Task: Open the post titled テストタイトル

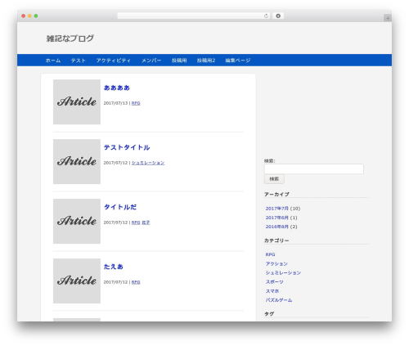Action: [x=127, y=147]
